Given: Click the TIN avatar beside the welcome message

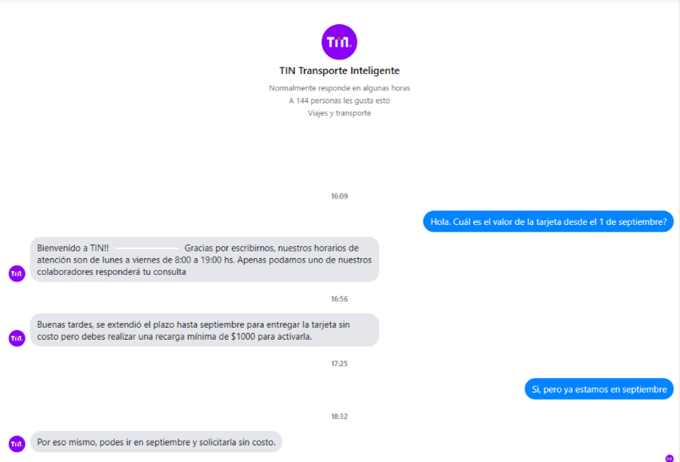Looking at the screenshot, I should pos(17,273).
